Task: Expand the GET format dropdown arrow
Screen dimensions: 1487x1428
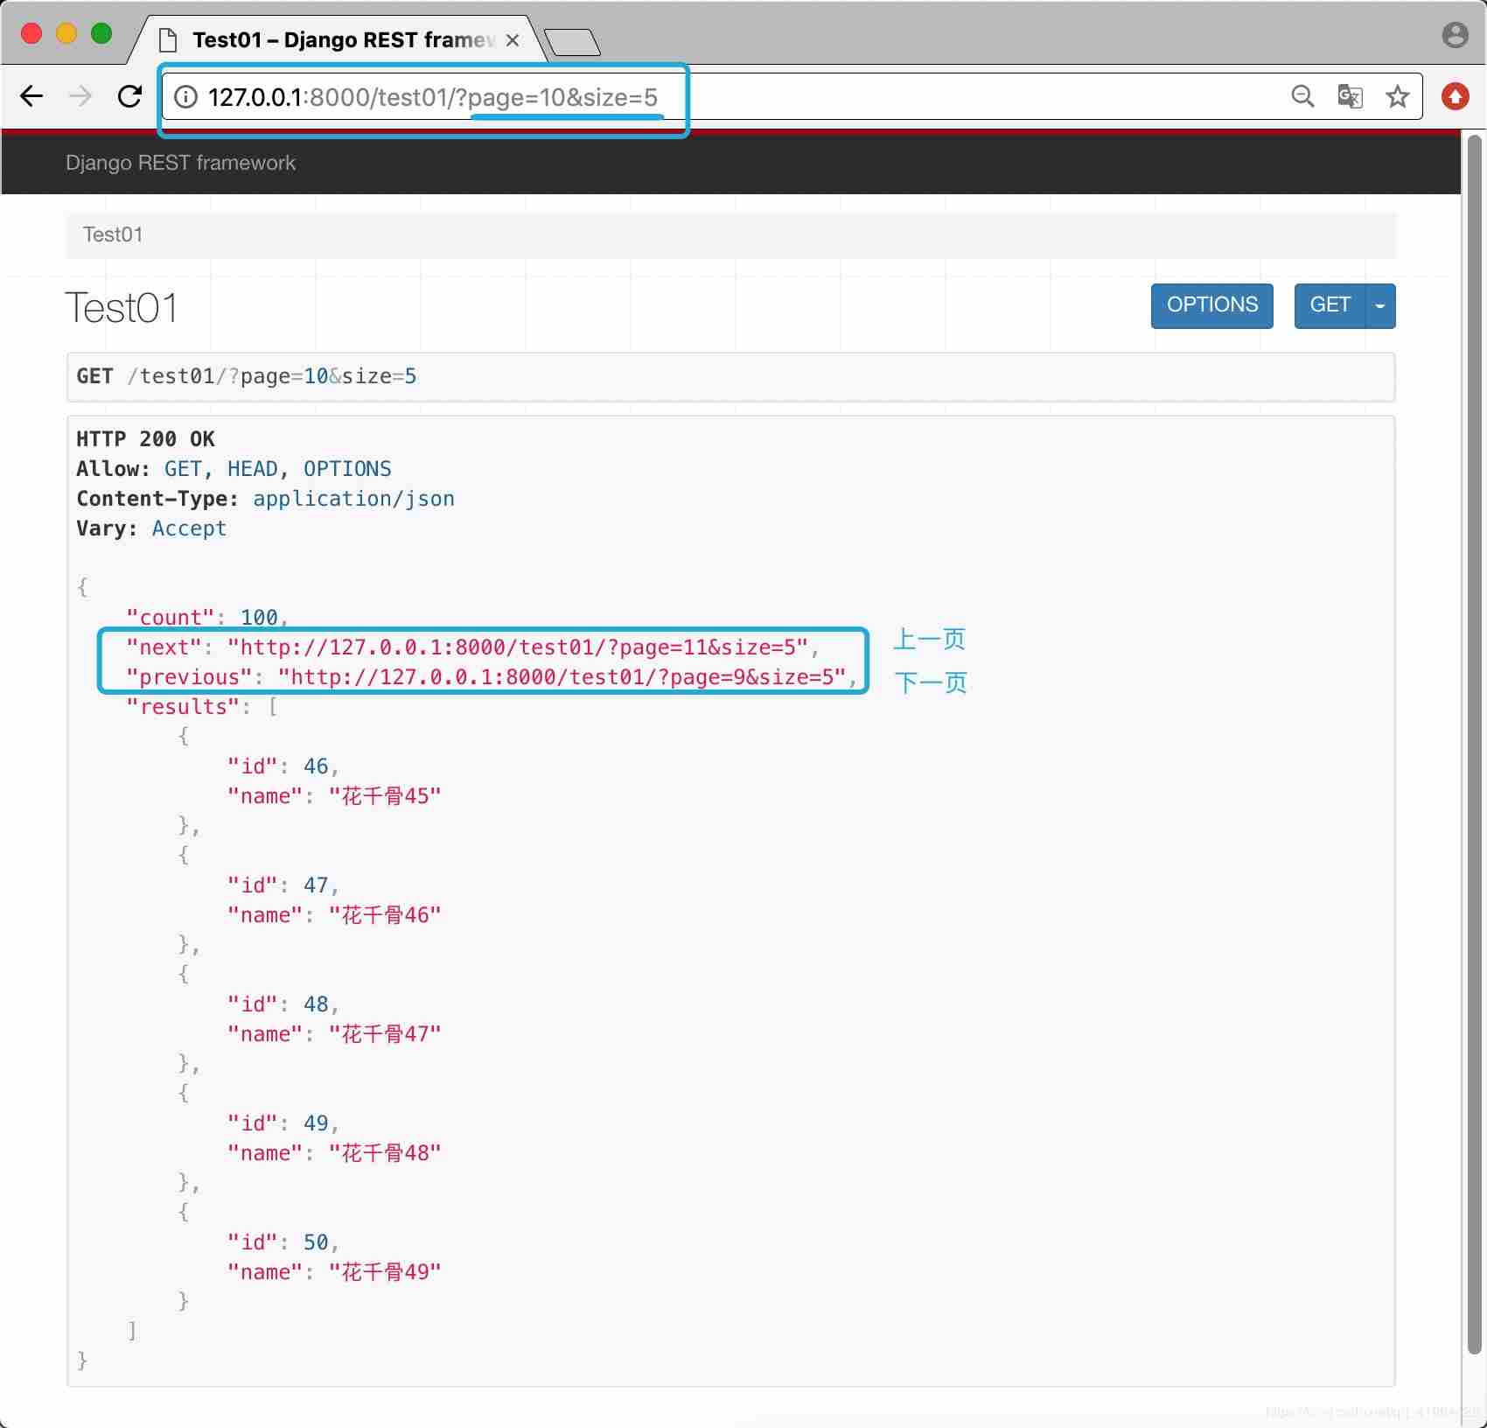Action: click(x=1380, y=305)
